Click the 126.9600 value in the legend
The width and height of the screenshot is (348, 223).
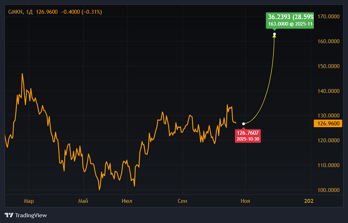point(46,12)
